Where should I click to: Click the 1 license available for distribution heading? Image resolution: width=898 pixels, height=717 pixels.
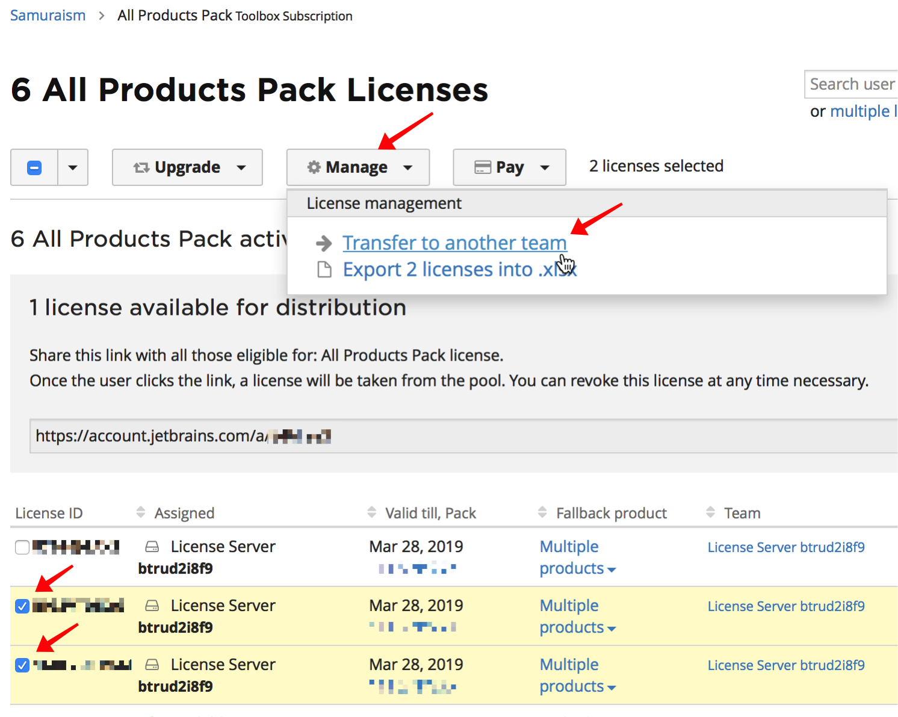[218, 308]
